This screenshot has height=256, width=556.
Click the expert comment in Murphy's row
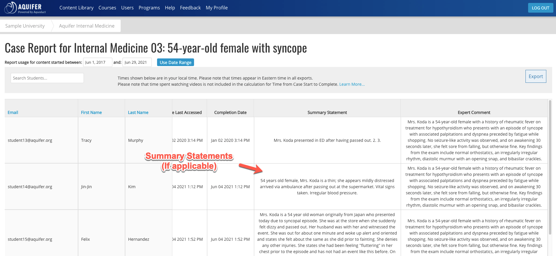click(474, 140)
